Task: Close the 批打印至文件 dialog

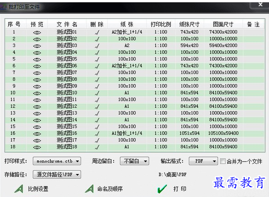Action: point(260,5)
